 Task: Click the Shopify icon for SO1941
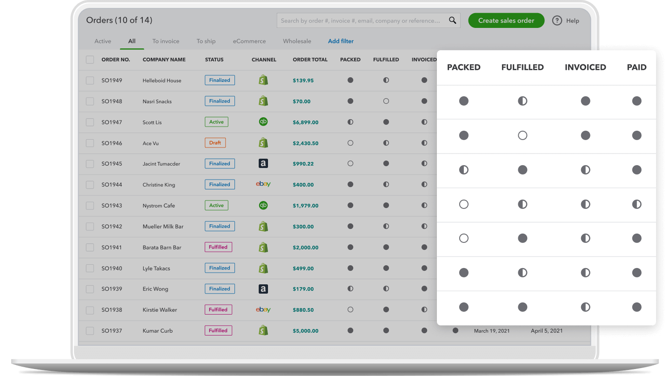263,247
